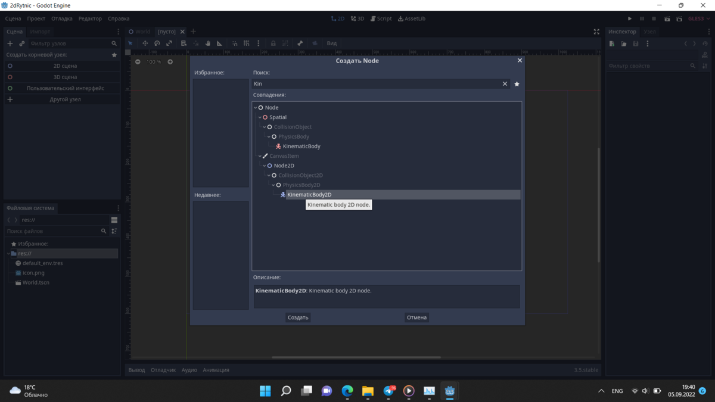Screen dimensions: 715x402
Task: Click create new resource icon in Inspector
Action: point(612,43)
